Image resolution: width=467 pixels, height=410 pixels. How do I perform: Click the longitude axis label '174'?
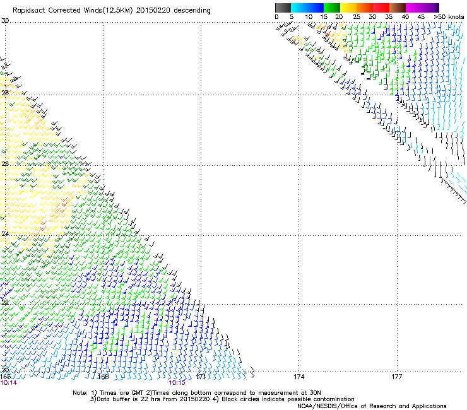[299, 377]
